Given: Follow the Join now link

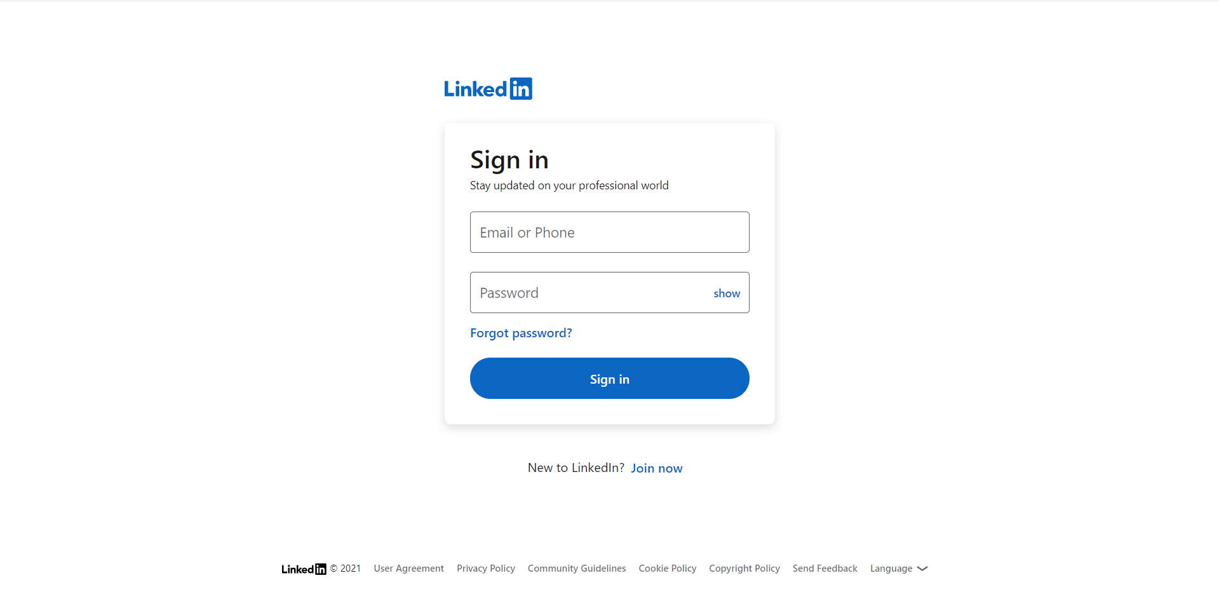Looking at the screenshot, I should (656, 468).
